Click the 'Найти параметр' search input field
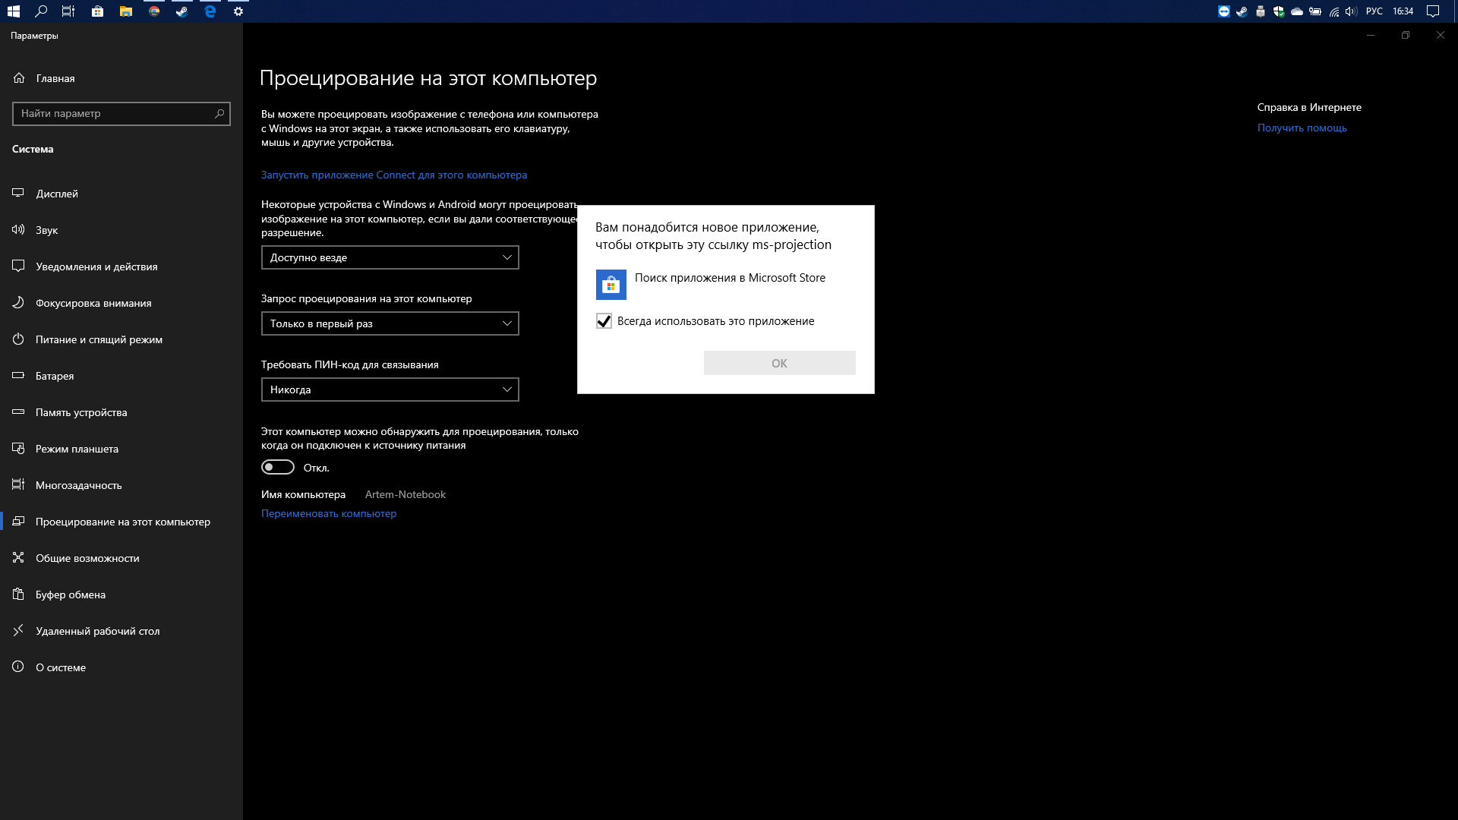Viewport: 1458px width, 820px height. click(120, 113)
